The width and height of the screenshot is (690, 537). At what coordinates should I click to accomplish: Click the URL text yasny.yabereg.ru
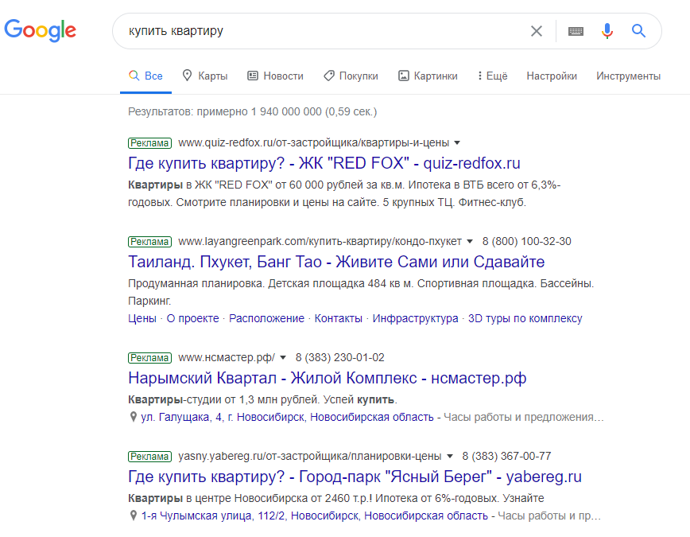click(x=310, y=456)
